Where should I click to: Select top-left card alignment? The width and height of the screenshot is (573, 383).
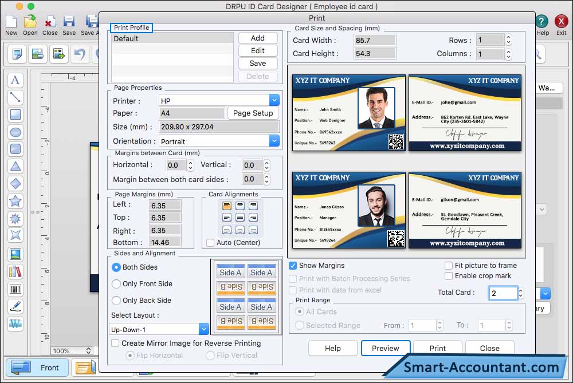click(226, 206)
